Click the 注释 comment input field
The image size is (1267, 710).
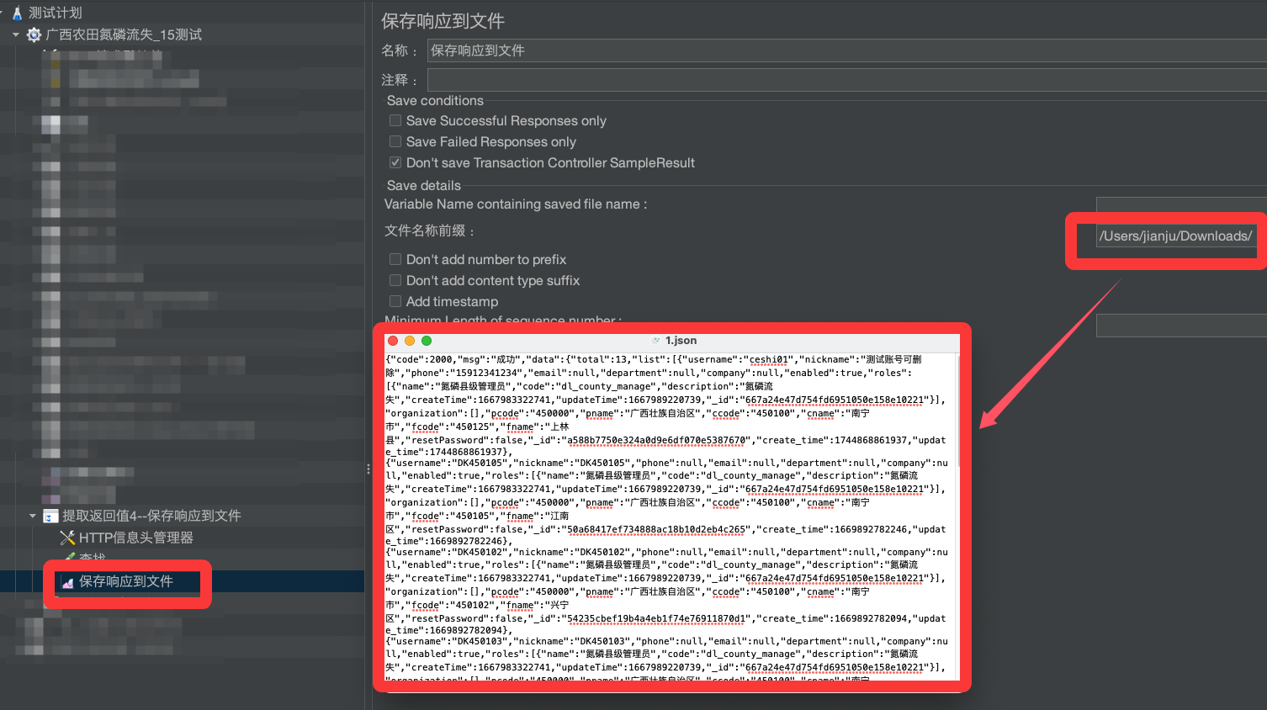tap(846, 80)
